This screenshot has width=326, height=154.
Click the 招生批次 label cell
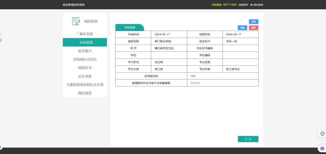point(205,41)
